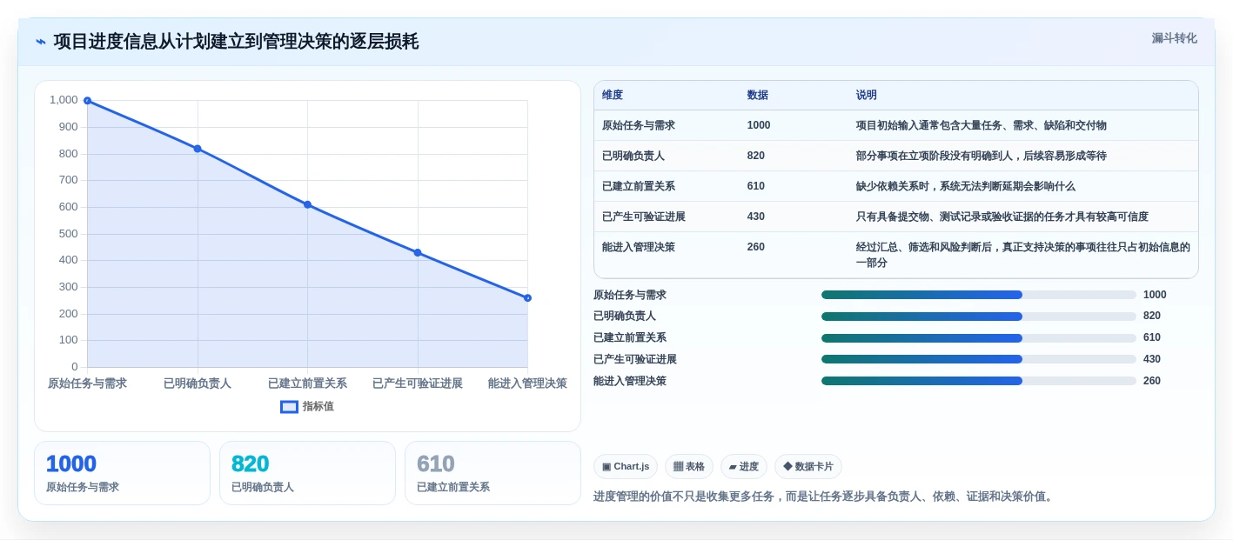Image resolution: width=1233 pixels, height=540 pixels.
Task: Click the title 项目进度信息从计划建立到管理决策的逐层损耗
Action: click(x=236, y=42)
